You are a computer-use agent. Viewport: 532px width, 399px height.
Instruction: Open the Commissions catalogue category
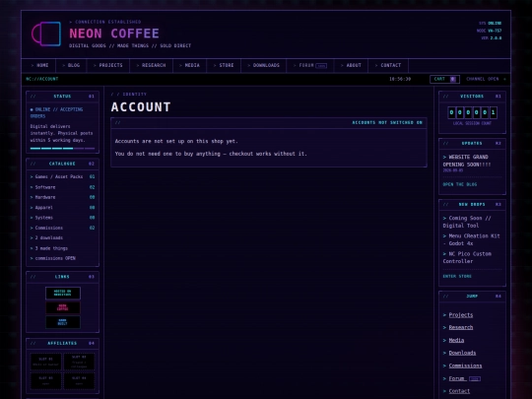pos(62,228)
